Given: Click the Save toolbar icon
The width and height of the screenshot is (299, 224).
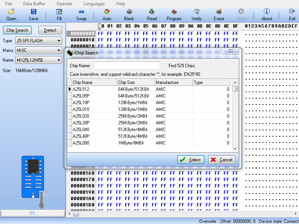Looking at the screenshot, I should click(33, 15).
